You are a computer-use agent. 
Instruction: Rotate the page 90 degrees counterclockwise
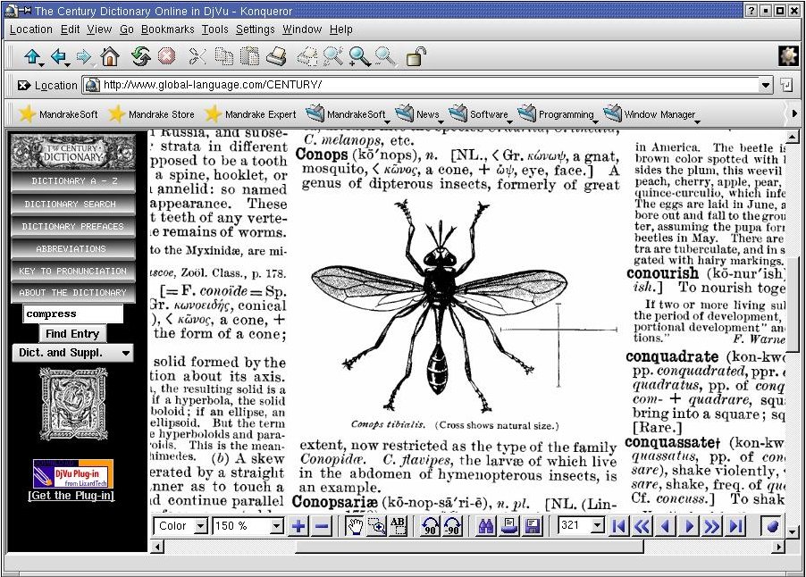coord(430,526)
